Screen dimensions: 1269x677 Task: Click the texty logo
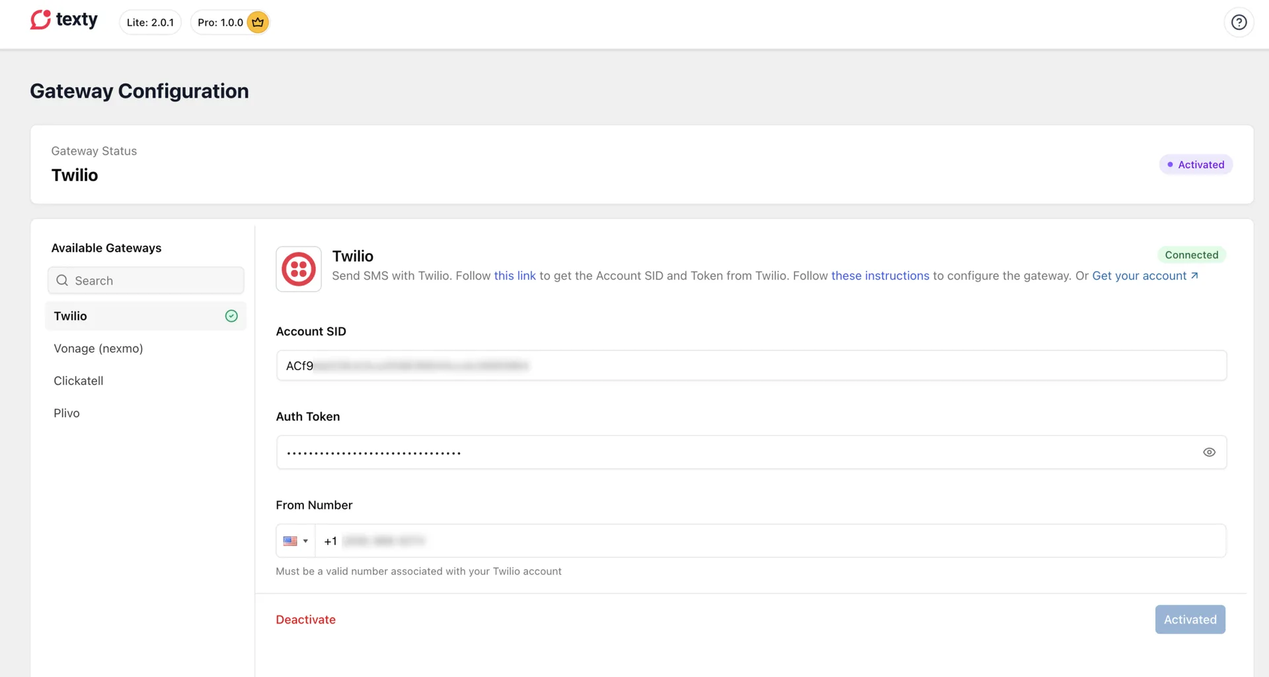(63, 20)
